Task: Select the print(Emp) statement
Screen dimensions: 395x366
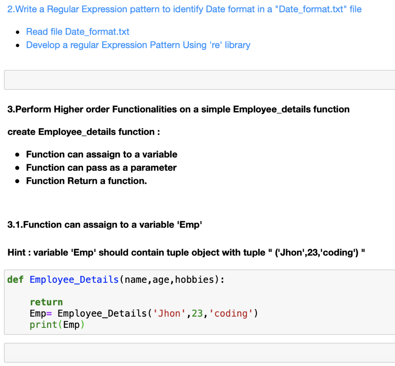Action: click(x=56, y=324)
